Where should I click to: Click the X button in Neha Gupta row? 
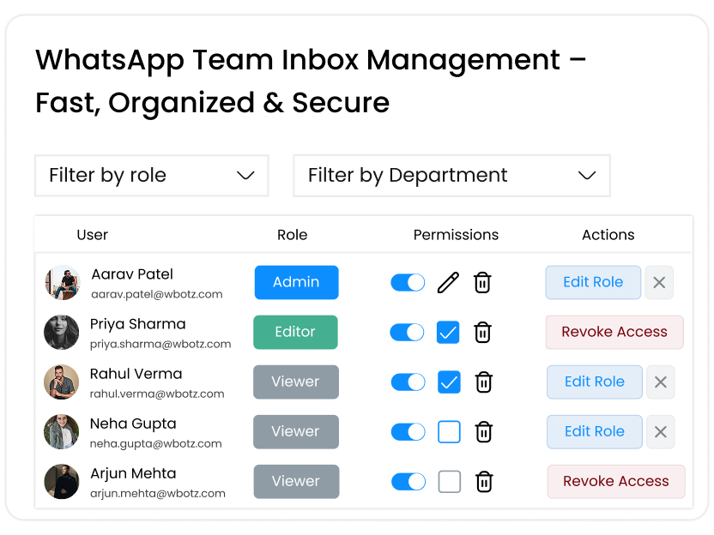tap(661, 432)
